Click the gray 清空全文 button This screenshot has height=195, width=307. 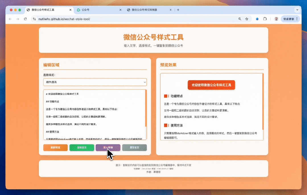pyautogui.click(x=134, y=148)
